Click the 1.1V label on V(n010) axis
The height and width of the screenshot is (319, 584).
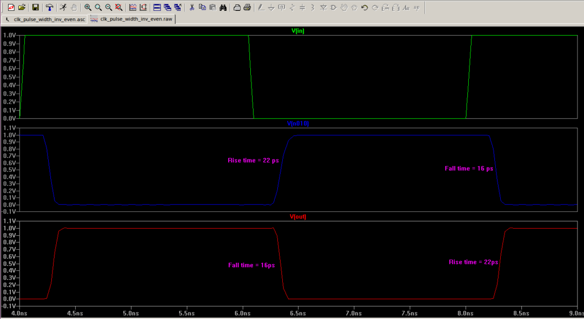point(9,128)
